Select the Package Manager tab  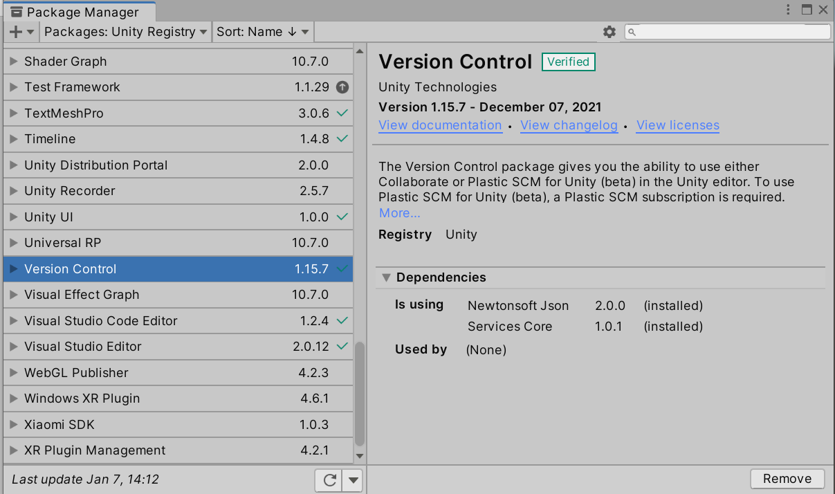click(x=78, y=12)
